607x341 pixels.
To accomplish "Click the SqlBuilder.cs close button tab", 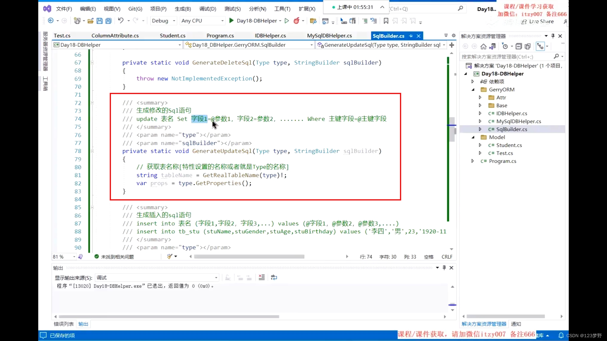I will click(x=418, y=35).
